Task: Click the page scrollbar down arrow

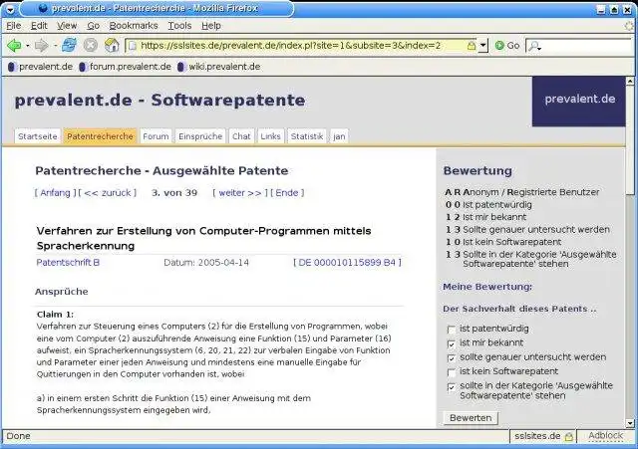Action: point(630,423)
